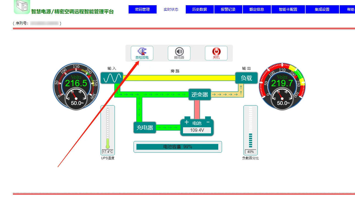Open the 历史数据 menu
The image size is (355, 200).
pos(200,9)
